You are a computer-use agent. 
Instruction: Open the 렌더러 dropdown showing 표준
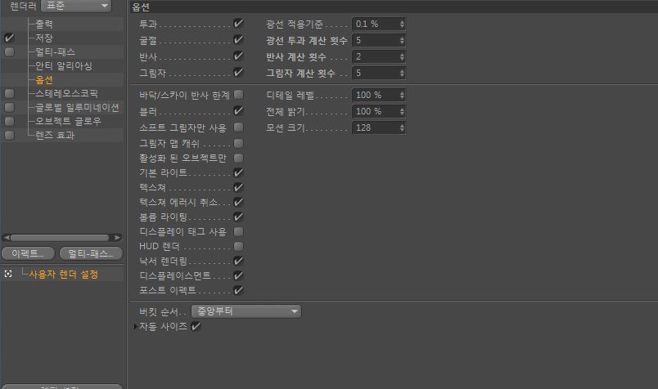coord(75,6)
